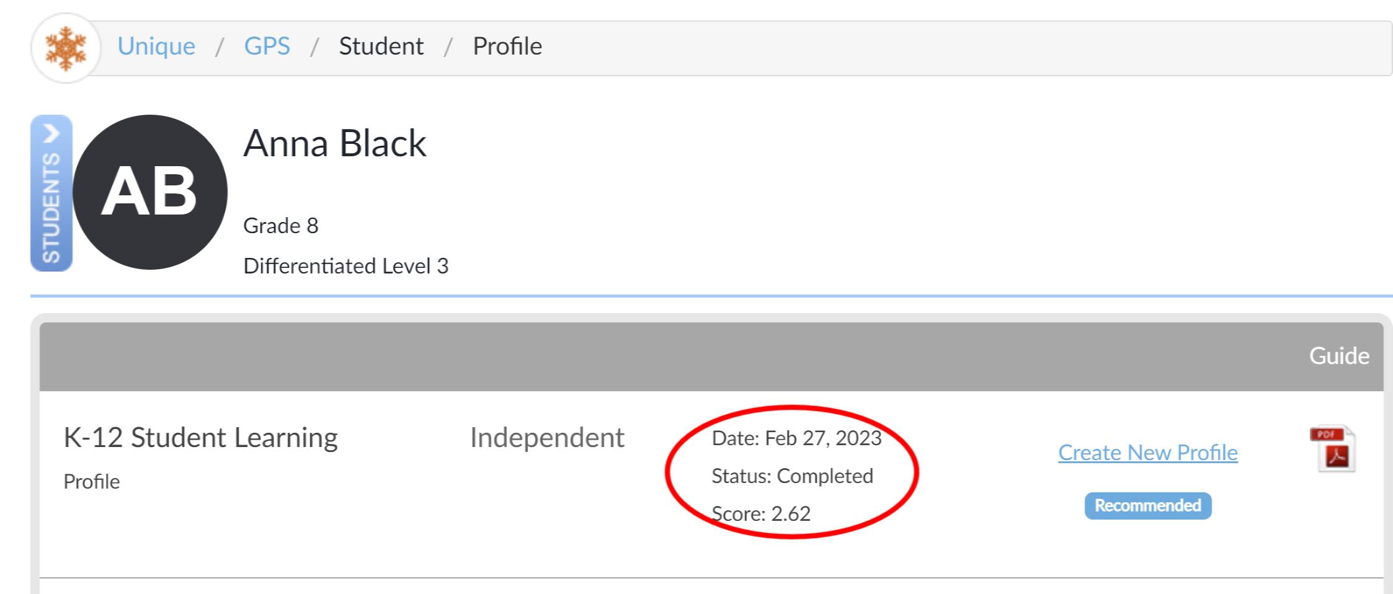Expand the STUDENTS side tab
Image resolution: width=1393 pixels, height=594 pixels.
[x=51, y=193]
